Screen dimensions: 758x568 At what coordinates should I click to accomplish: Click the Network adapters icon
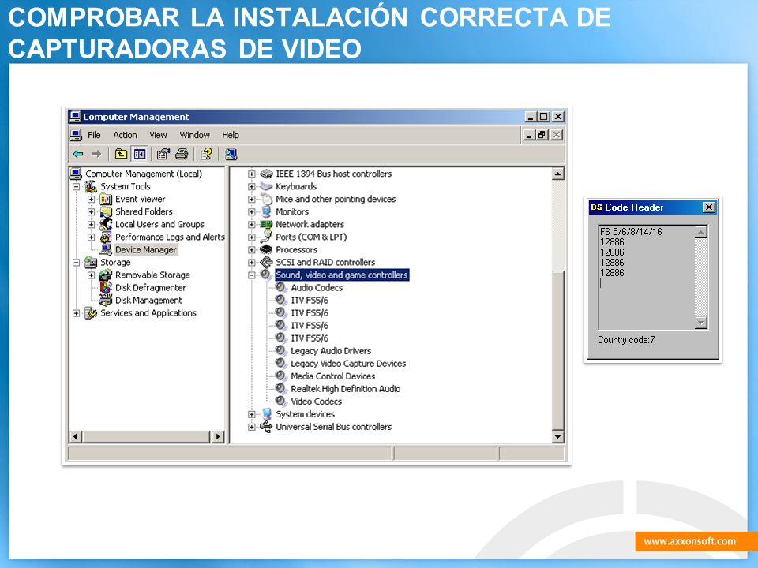(x=266, y=224)
